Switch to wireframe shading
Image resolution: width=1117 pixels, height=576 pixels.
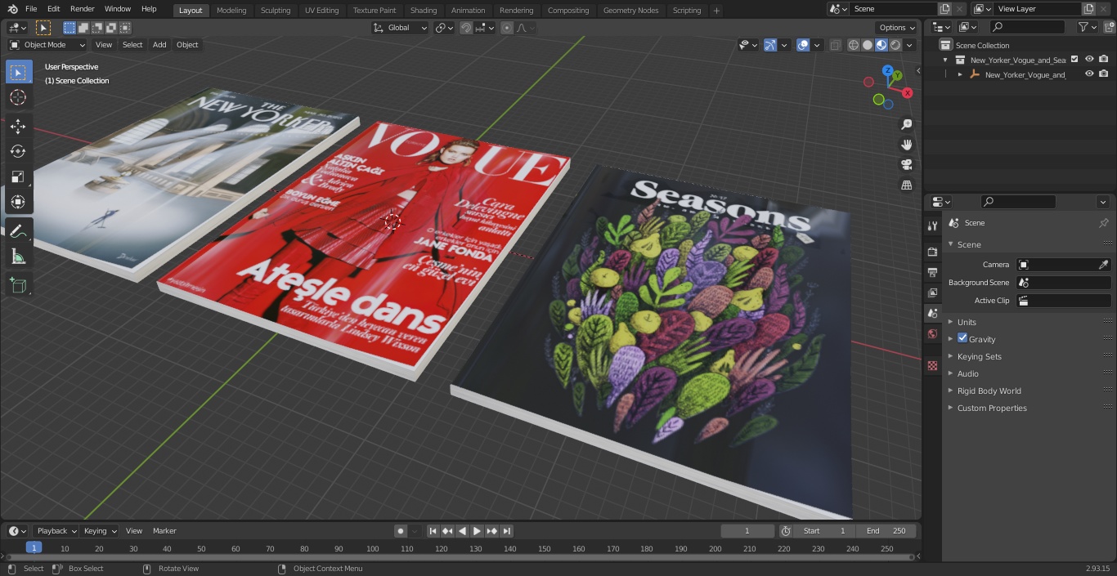854,45
